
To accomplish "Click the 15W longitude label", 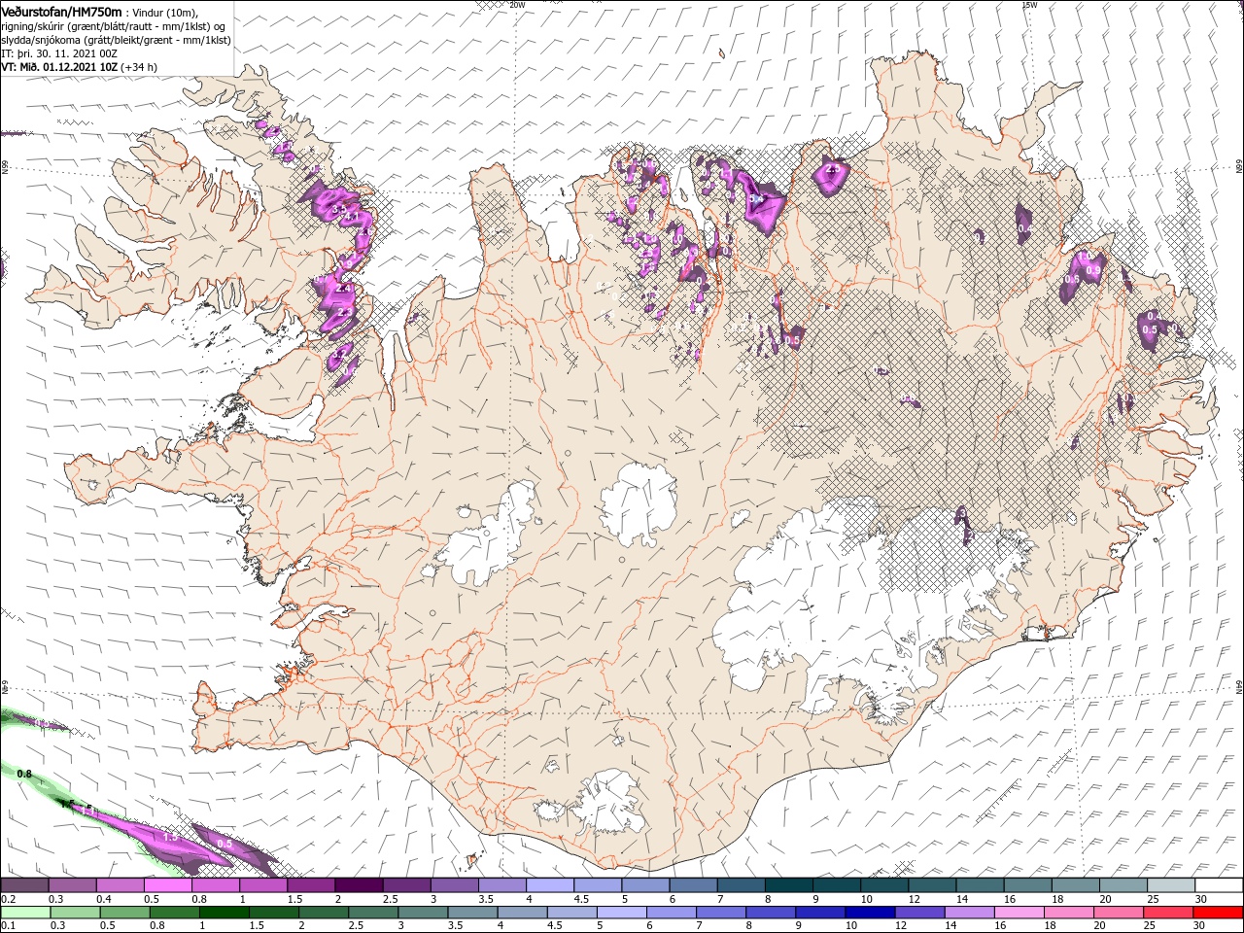I will 1029,4.
